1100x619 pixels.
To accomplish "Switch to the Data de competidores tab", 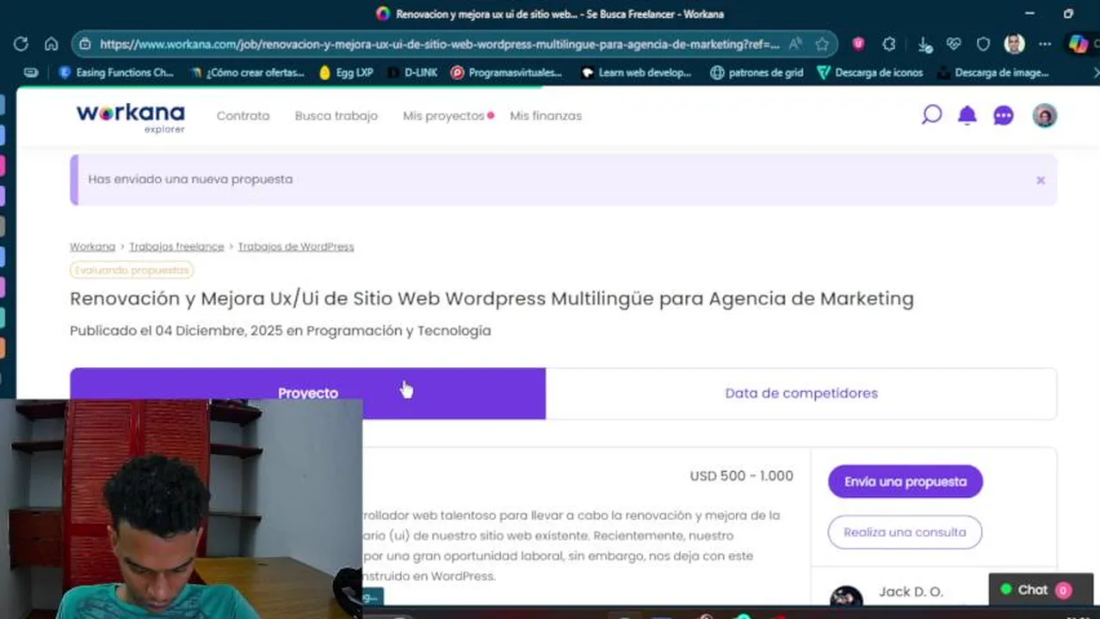I will point(801,393).
